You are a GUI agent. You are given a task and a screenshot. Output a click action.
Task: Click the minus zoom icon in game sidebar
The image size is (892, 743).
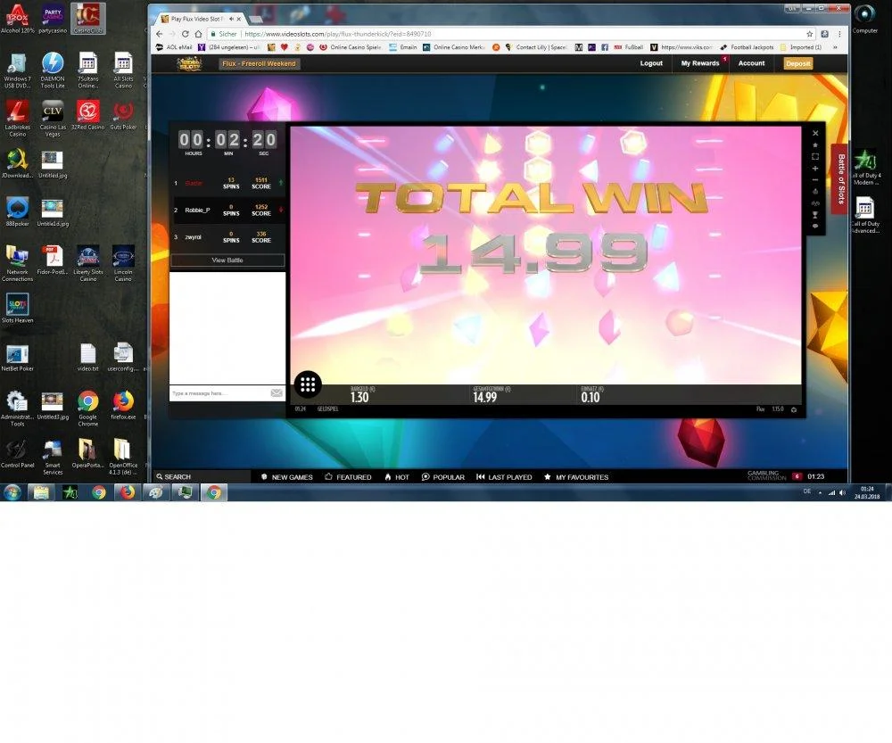click(x=815, y=180)
